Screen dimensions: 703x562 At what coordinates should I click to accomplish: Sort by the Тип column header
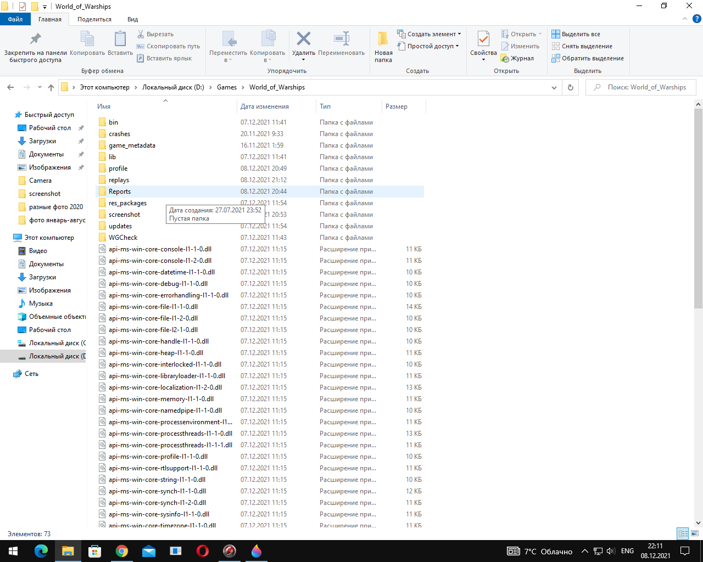[349, 106]
